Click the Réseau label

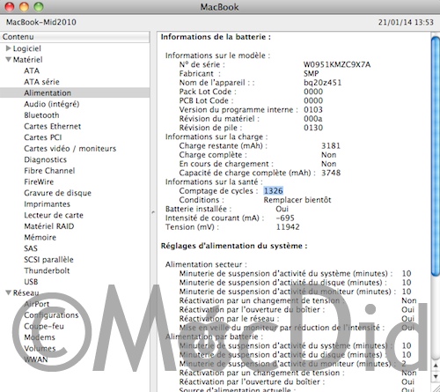(26, 292)
